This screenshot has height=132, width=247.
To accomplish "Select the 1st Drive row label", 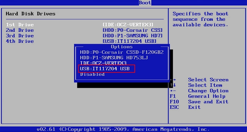I will (x=20, y=25).
